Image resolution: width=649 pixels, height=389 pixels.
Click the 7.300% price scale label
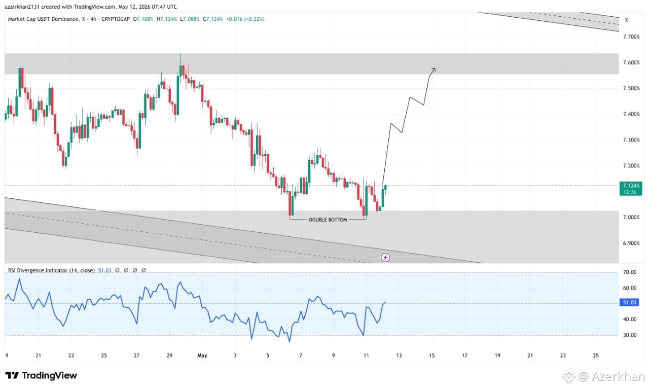pos(631,140)
